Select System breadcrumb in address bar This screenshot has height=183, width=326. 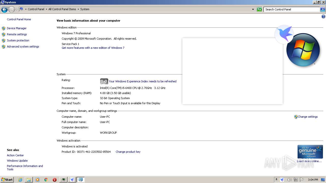tap(85, 9)
